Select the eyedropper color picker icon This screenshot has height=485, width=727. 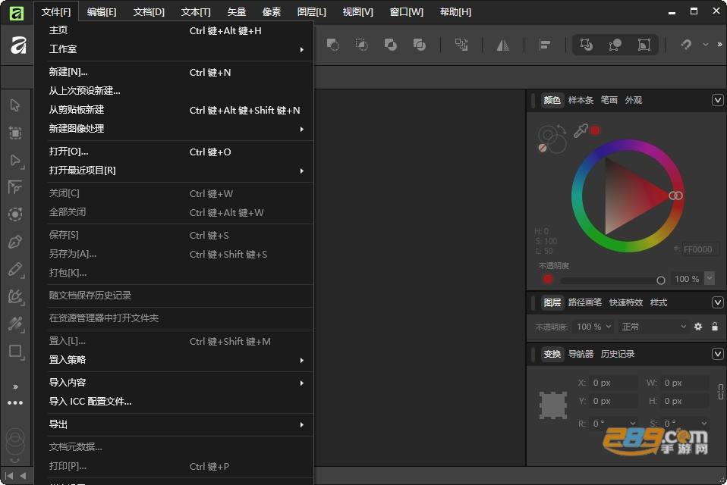581,131
